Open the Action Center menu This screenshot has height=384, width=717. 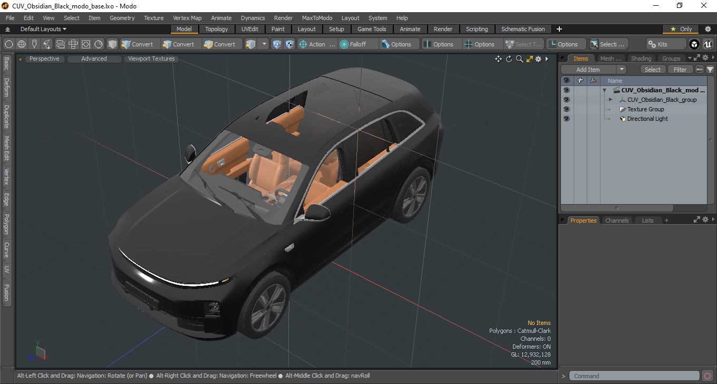pos(317,44)
